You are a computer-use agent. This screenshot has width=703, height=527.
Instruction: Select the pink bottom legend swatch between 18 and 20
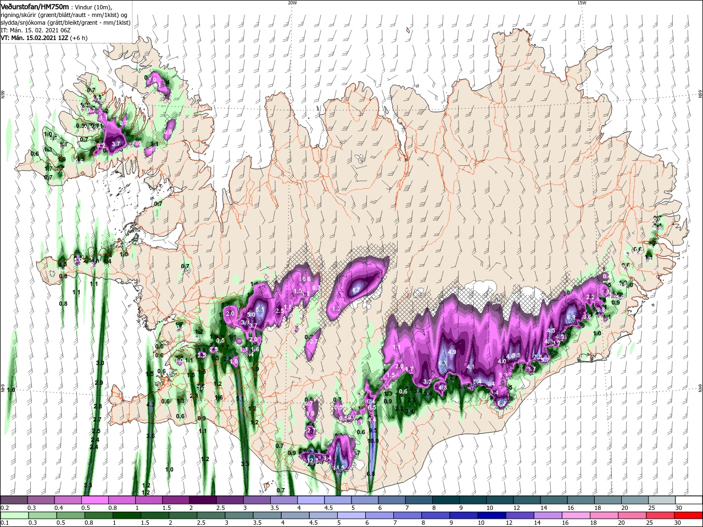[605, 515]
